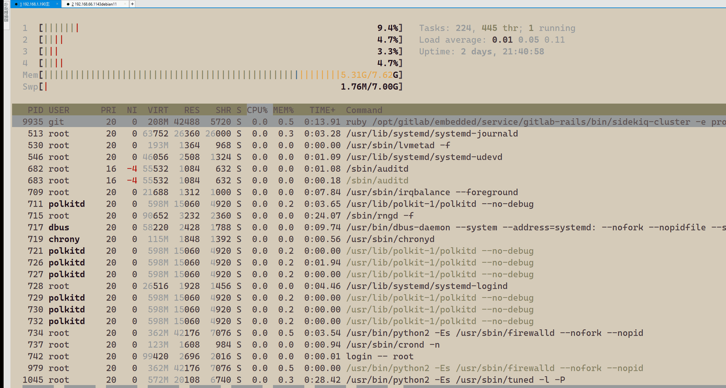The height and width of the screenshot is (388, 726).
Task: Select the polkitd process row 711
Action: [x=369, y=204]
